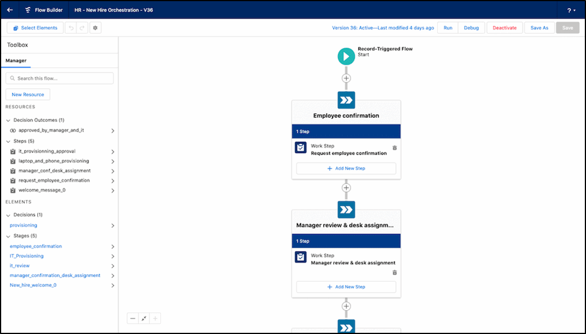This screenshot has width=586, height=334.
Task: Select the Manager tab in Toolbox
Action: pos(16,60)
